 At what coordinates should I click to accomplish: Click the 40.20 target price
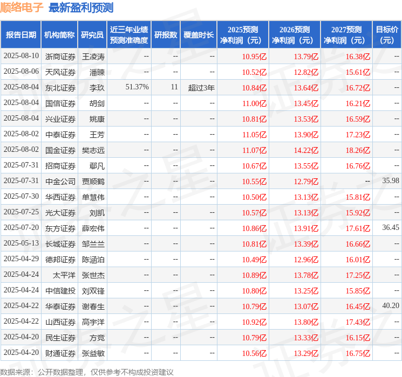coord(391,305)
